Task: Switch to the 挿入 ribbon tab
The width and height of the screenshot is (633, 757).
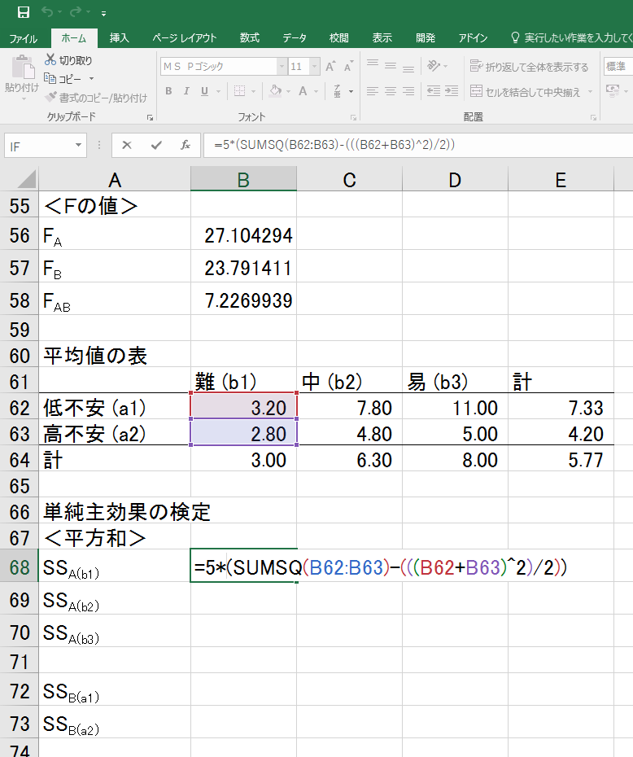Action: [x=119, y=37]
